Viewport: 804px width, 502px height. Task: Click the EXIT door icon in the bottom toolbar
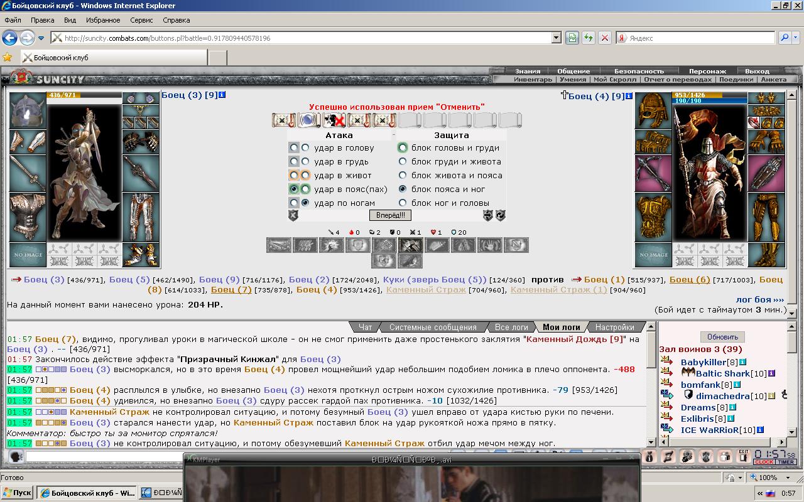(744, 456)
